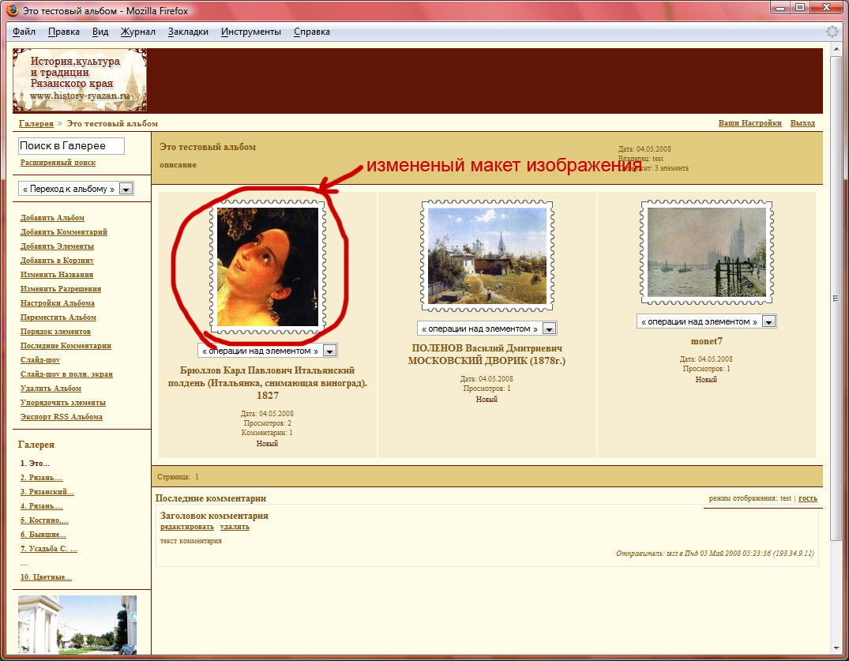
Task: Open gallery list item 5. Костино
Action: click(x=44, y=520)
